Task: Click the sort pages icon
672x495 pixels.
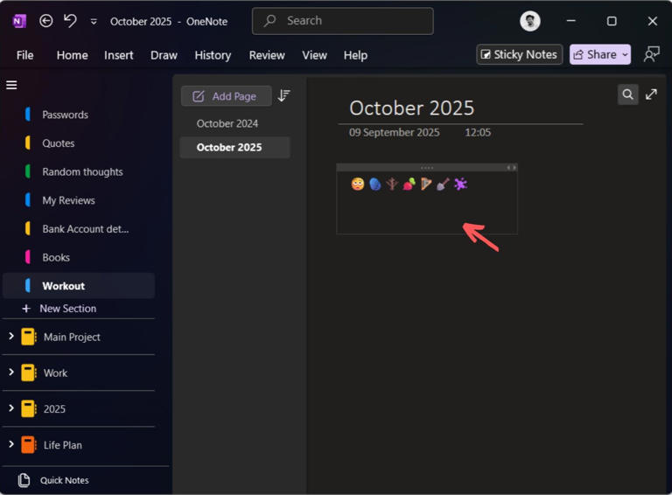Action: click(x=283, y=96)
